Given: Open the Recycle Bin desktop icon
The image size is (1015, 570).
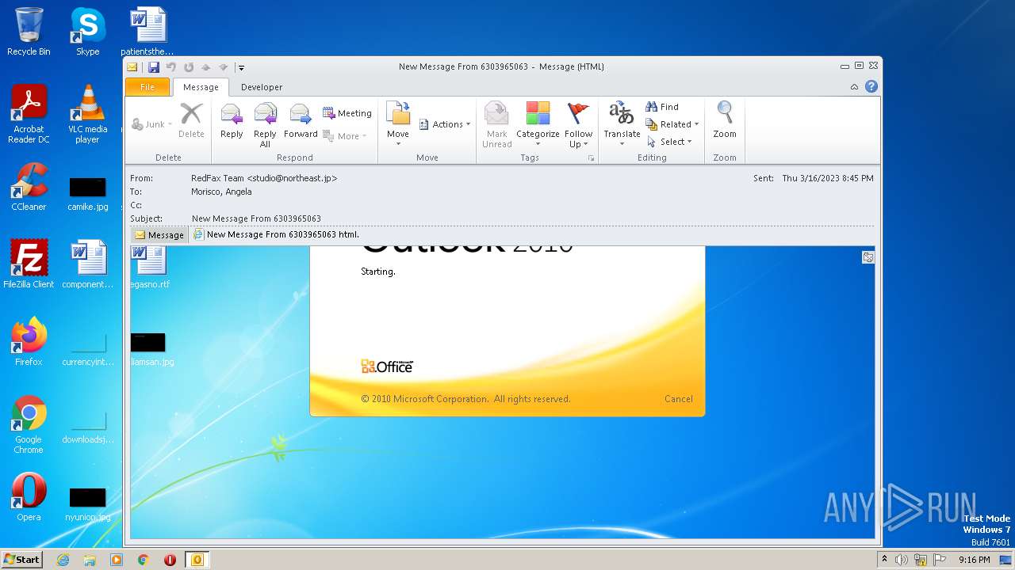Looking at the screenshot, I should coord(29,32).
